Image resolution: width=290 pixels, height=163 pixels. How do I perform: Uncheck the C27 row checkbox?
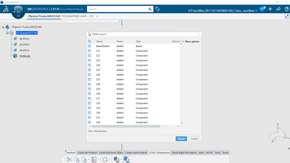coord(89,79)
